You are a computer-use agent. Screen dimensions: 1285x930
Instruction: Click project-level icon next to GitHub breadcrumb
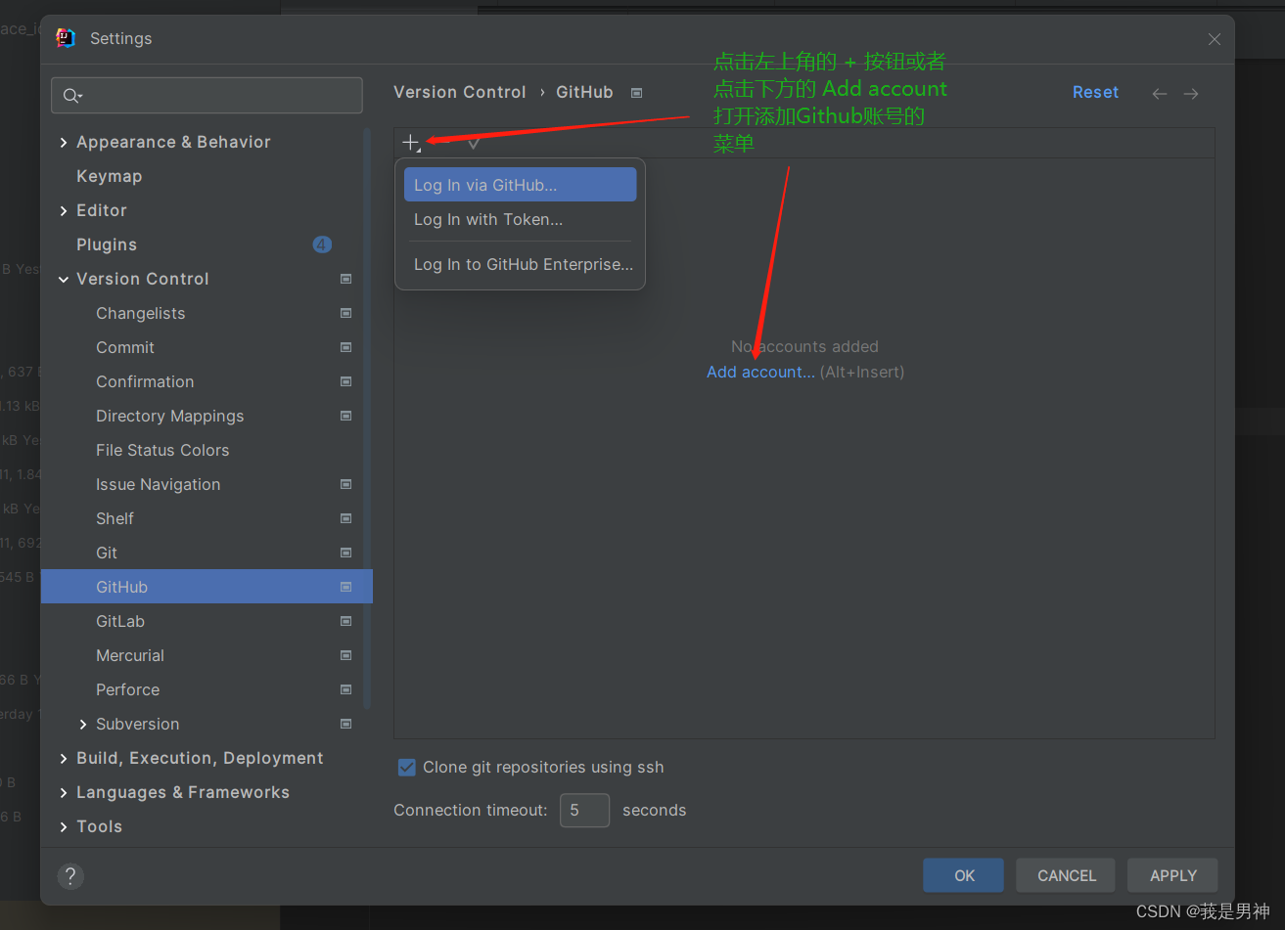(637, 93)
